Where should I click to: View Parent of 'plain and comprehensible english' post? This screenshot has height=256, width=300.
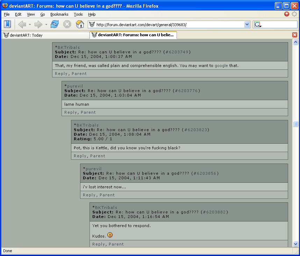[79, 74]
